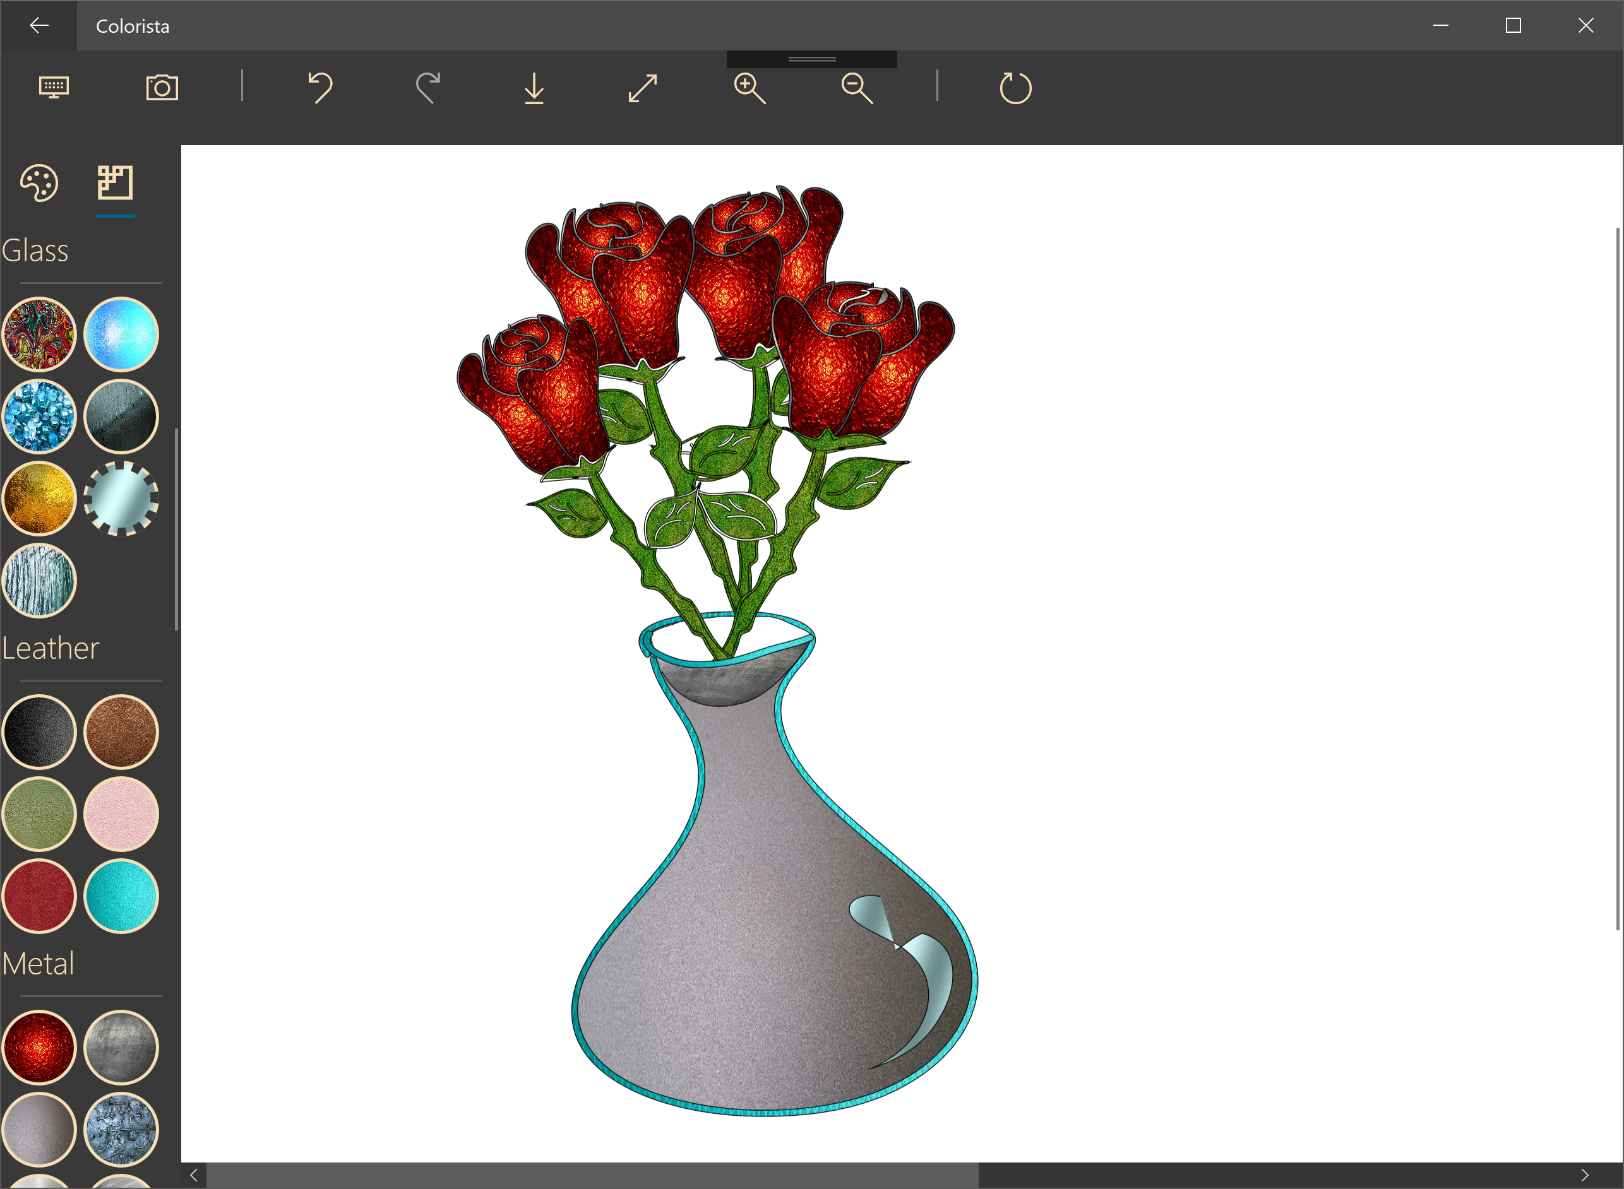This screenshot has height=1189, width=1624.
Task: Pick the pink leather texture
Action: pos(121,814)
